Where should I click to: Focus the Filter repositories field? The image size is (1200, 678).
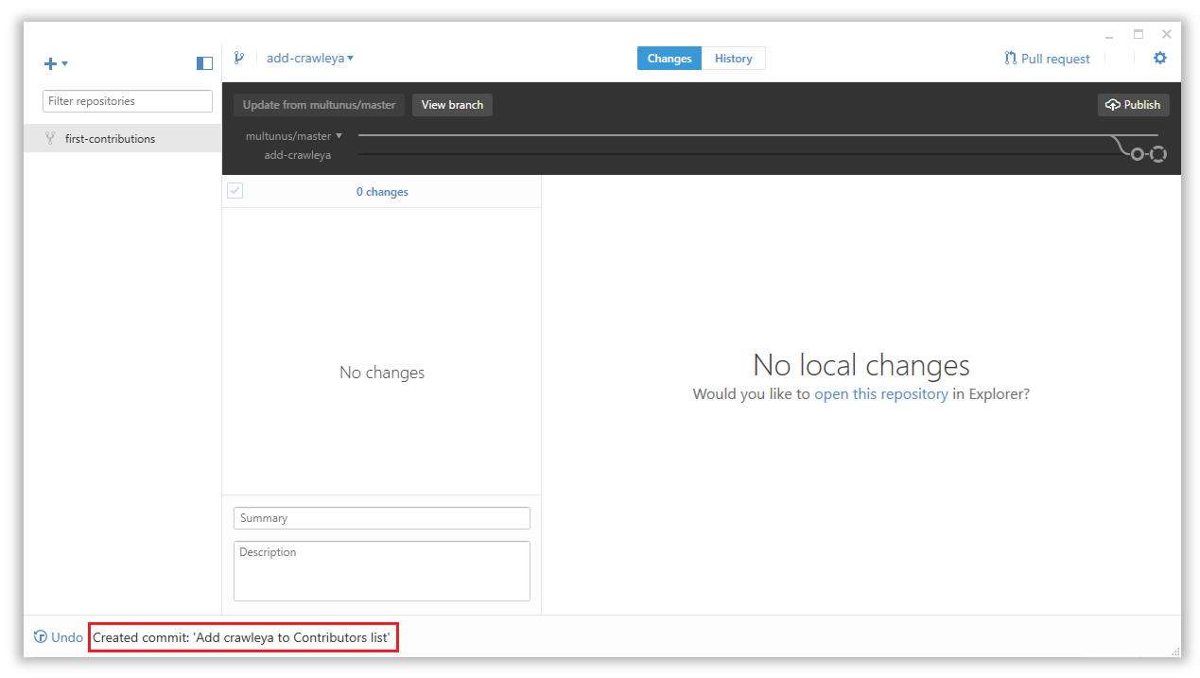click(x=128, y=101)
